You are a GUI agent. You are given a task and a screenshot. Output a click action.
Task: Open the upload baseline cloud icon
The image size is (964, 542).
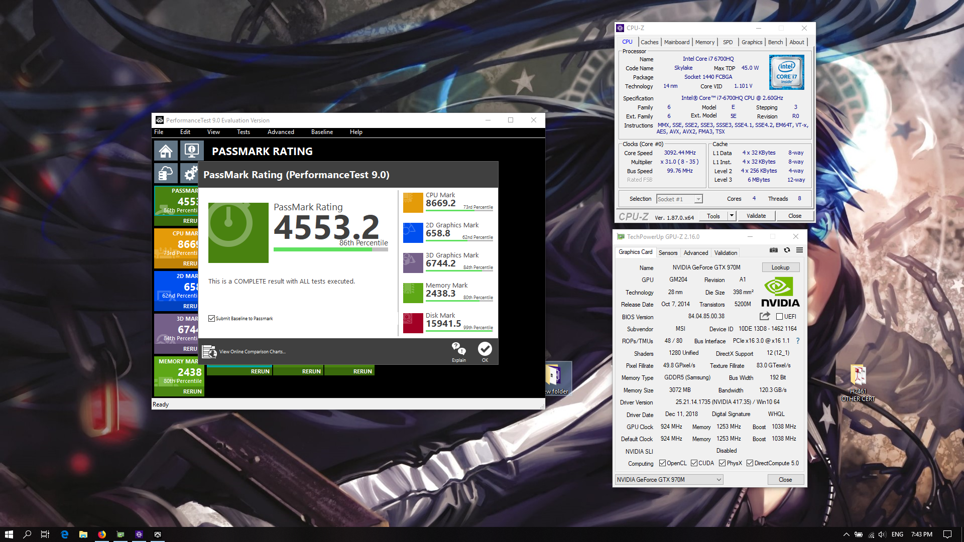click(166, 173)
